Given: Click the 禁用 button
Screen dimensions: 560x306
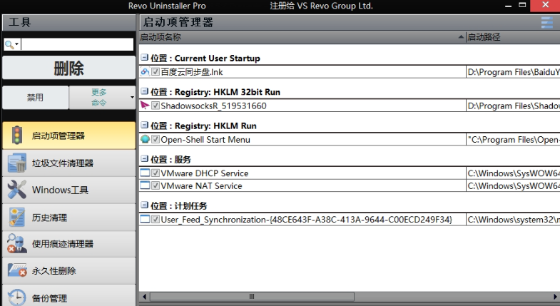Looking at the screenshot, I should pos(36,98).
